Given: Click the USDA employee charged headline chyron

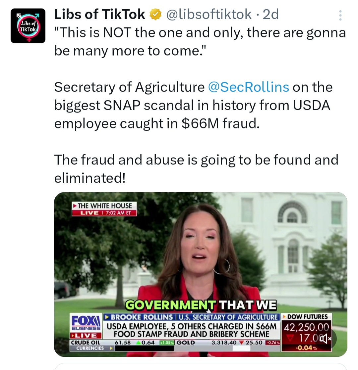Looking at the screenshot, I should 191,330.
